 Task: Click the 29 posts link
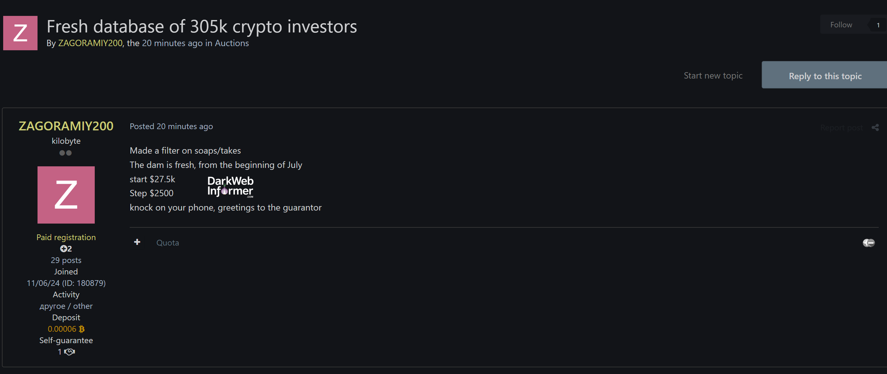click(66, 260)
